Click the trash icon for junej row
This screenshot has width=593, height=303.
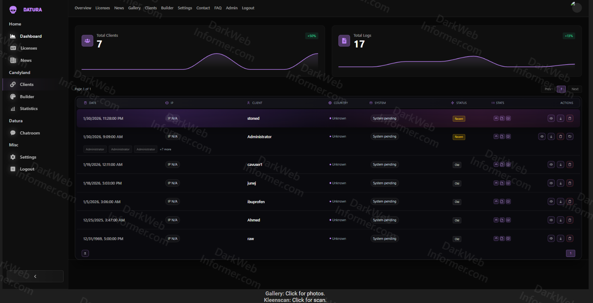click(570, 183)
